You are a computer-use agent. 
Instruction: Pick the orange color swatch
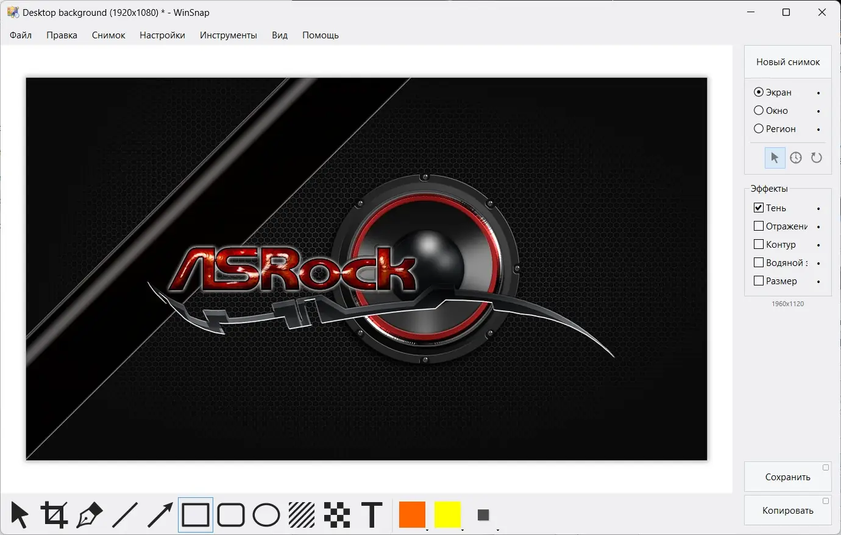point(412,515)
